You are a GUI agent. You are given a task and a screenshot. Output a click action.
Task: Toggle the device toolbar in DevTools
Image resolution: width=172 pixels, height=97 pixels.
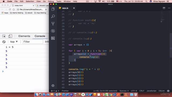[10, 36]
